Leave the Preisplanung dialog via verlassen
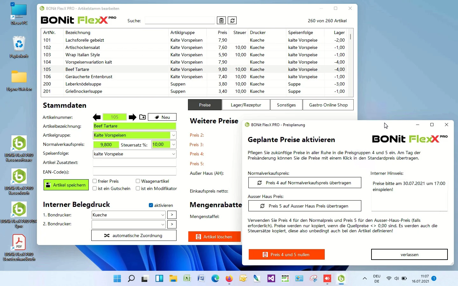 409,254
